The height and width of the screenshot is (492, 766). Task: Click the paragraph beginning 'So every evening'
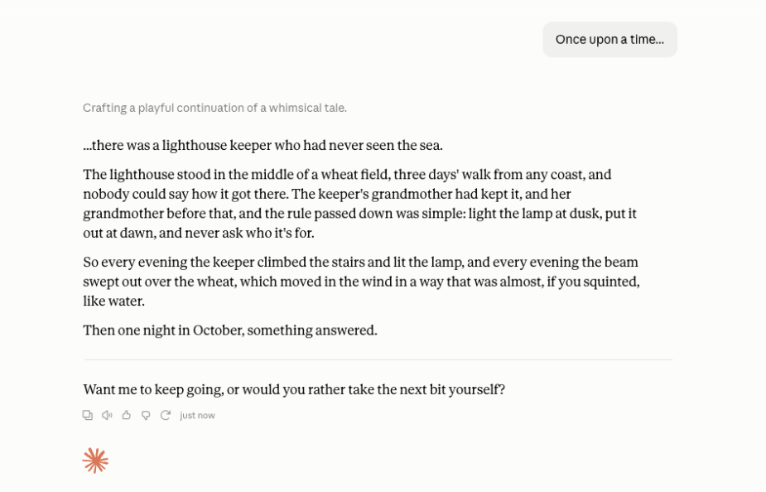coord(362,282)
